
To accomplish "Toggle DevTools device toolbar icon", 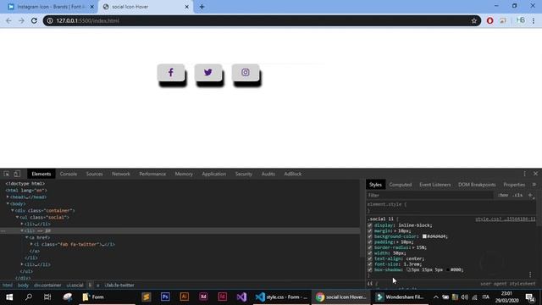I will pyautogui.click(x=17, y=174).
